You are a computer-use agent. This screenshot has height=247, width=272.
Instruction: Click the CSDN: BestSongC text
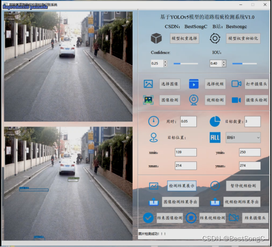tap(186, 27)
